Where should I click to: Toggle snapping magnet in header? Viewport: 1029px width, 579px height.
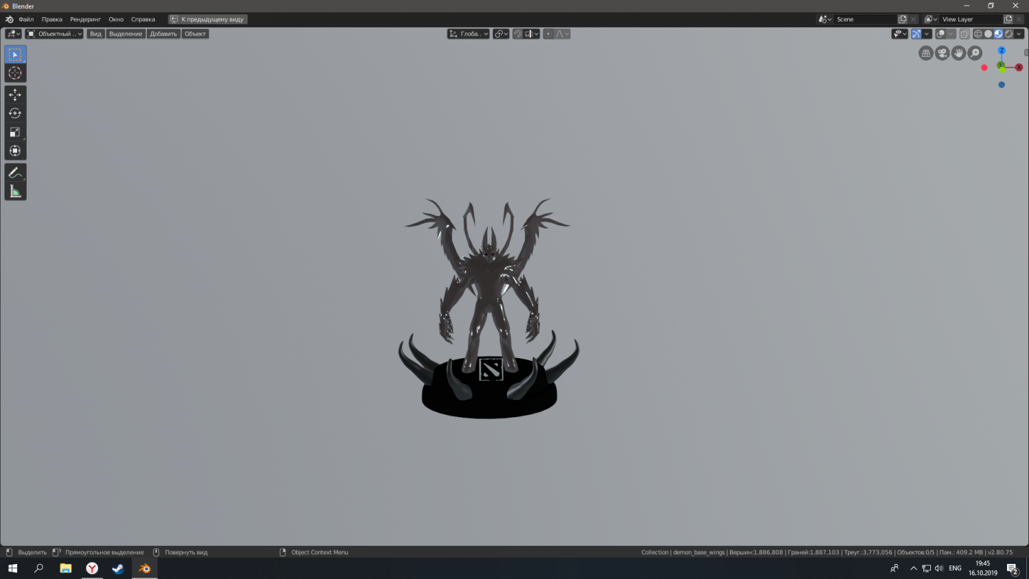point(518,34)
